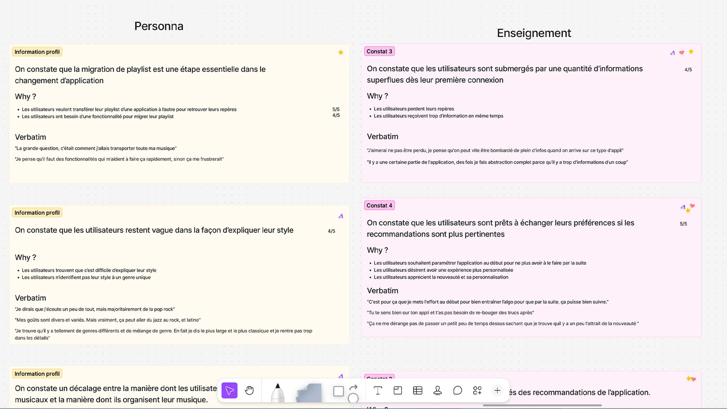
Task: Choose the sticky note stack tool
Action: [x=309, y=393]
